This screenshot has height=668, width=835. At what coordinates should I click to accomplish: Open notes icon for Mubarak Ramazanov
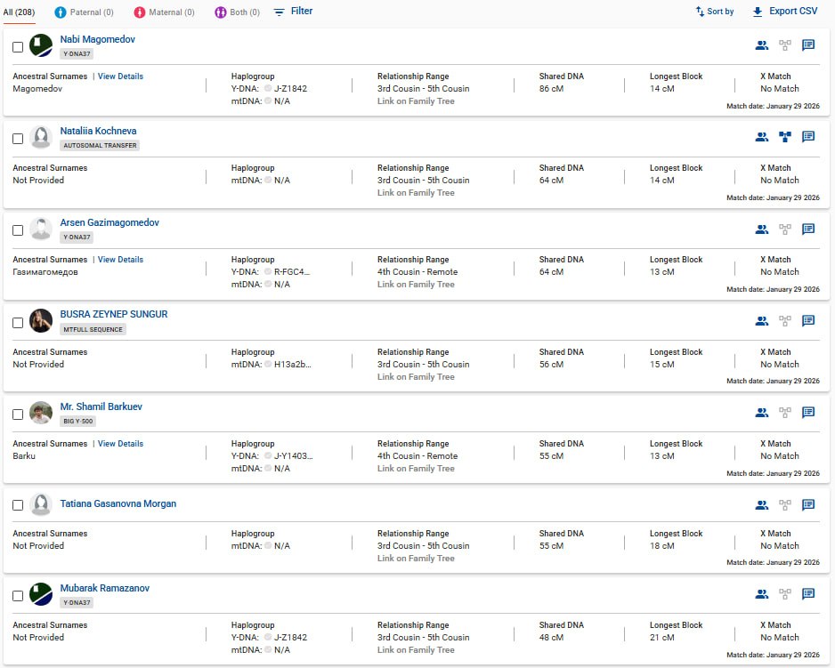point(808,594)
